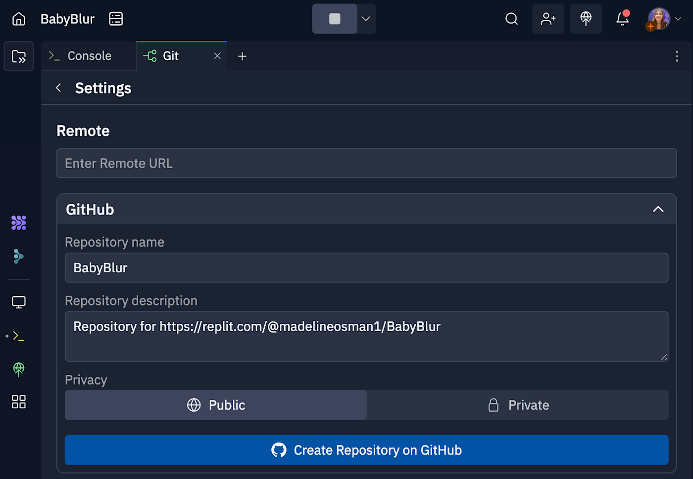Open the pane's three-dot menu
The height and width of the screenshot is (479, 693).
[677, 56]
